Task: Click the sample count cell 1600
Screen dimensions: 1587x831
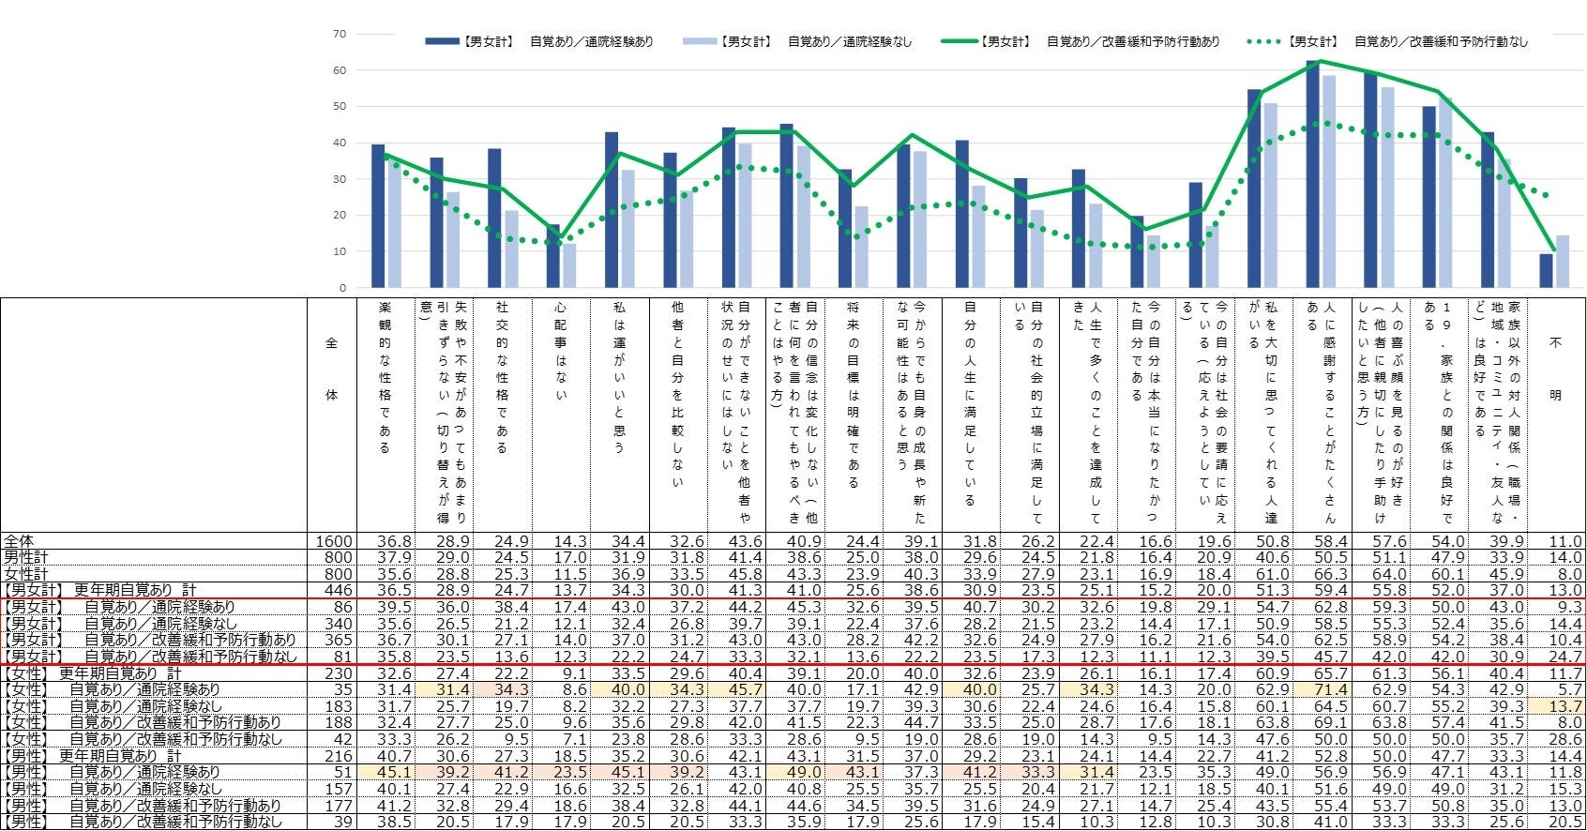Action: click(x=335, y=541)
